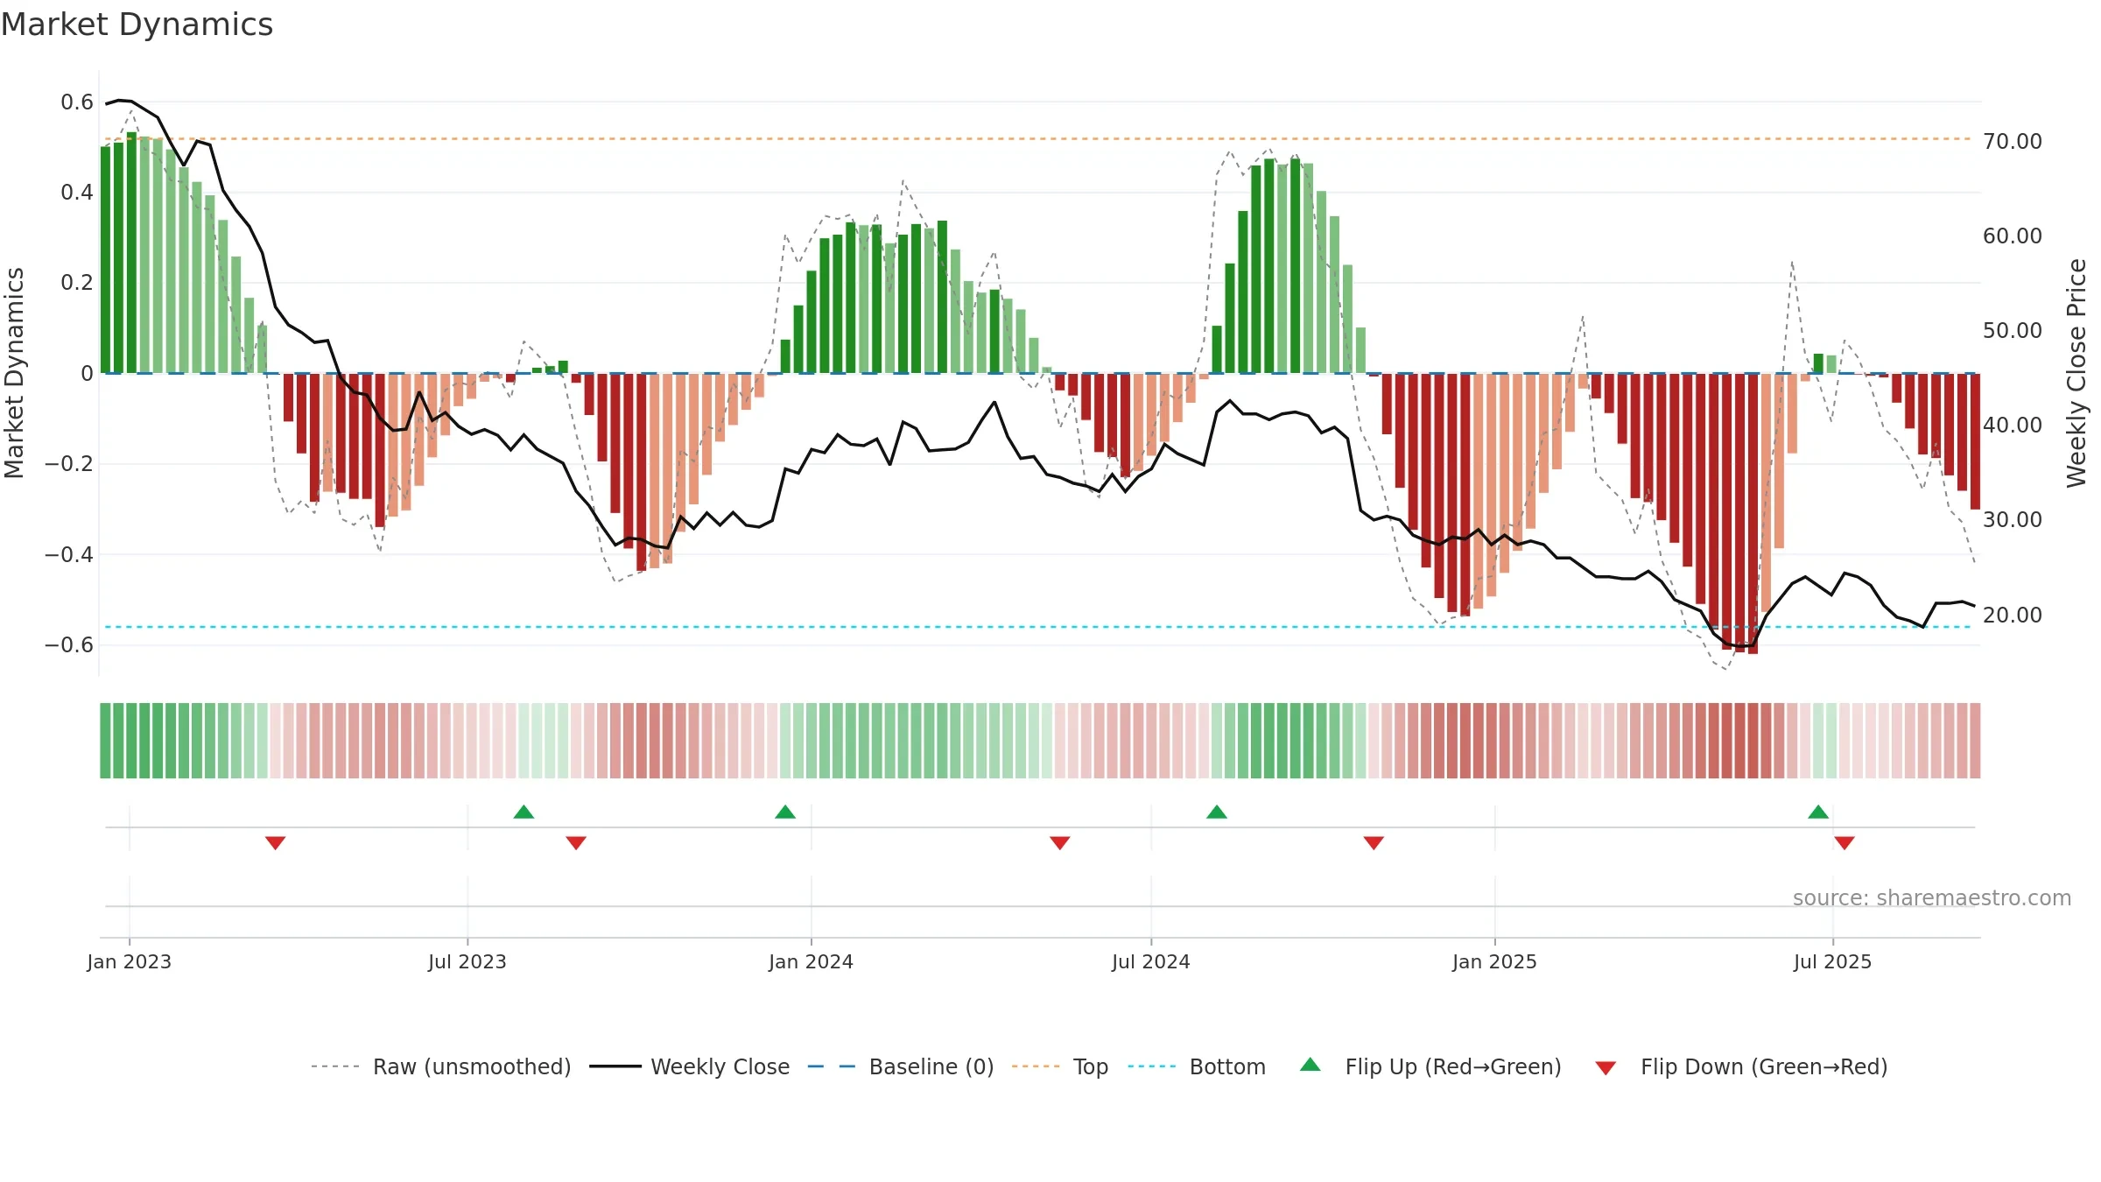Viewport: 2101px width, 1182px height.
Task: Click the red flip-down marker right after Jul 2025
Action: 1845,843
